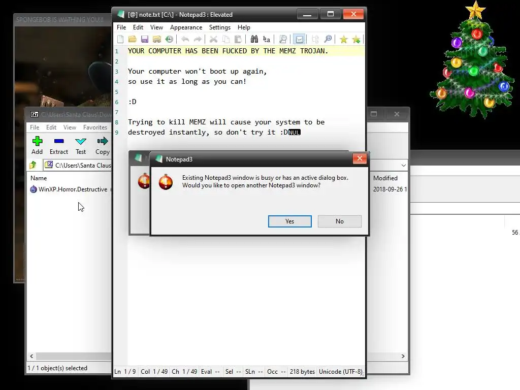Screen dimensions: 520x390
Task: Click the Add button in 7-Zip
Action: (x=37, y=145)
